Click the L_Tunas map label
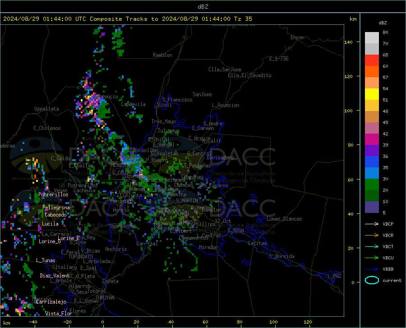Screen dimensions: 406x328 click(46, 260)
